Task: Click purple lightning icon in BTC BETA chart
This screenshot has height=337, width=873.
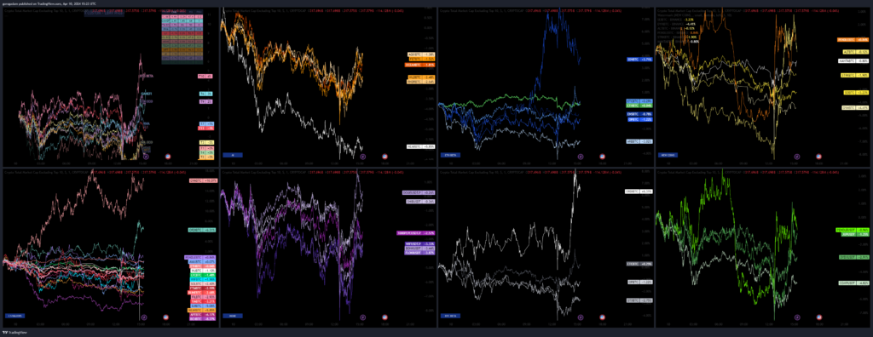Action: click(581, 317)
